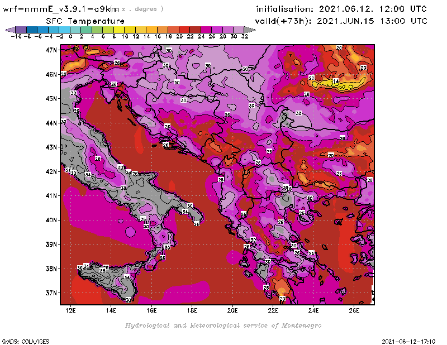Click the '40N' latitude label
The image size is (447, 345).
pos(51,220)
